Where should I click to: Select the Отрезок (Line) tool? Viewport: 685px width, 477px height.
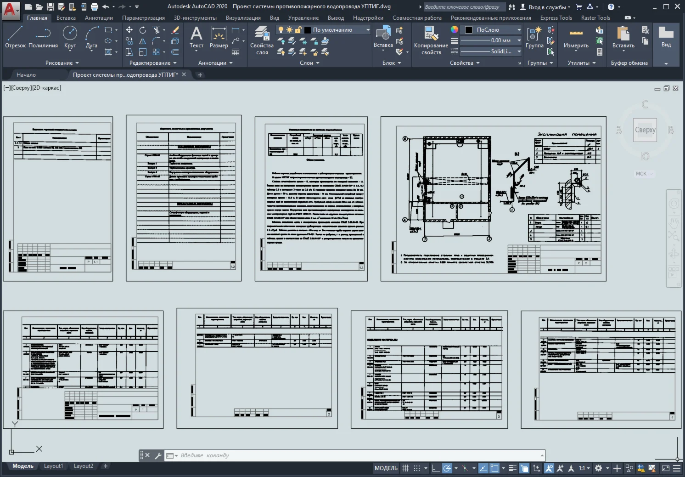tap(15, 37)
